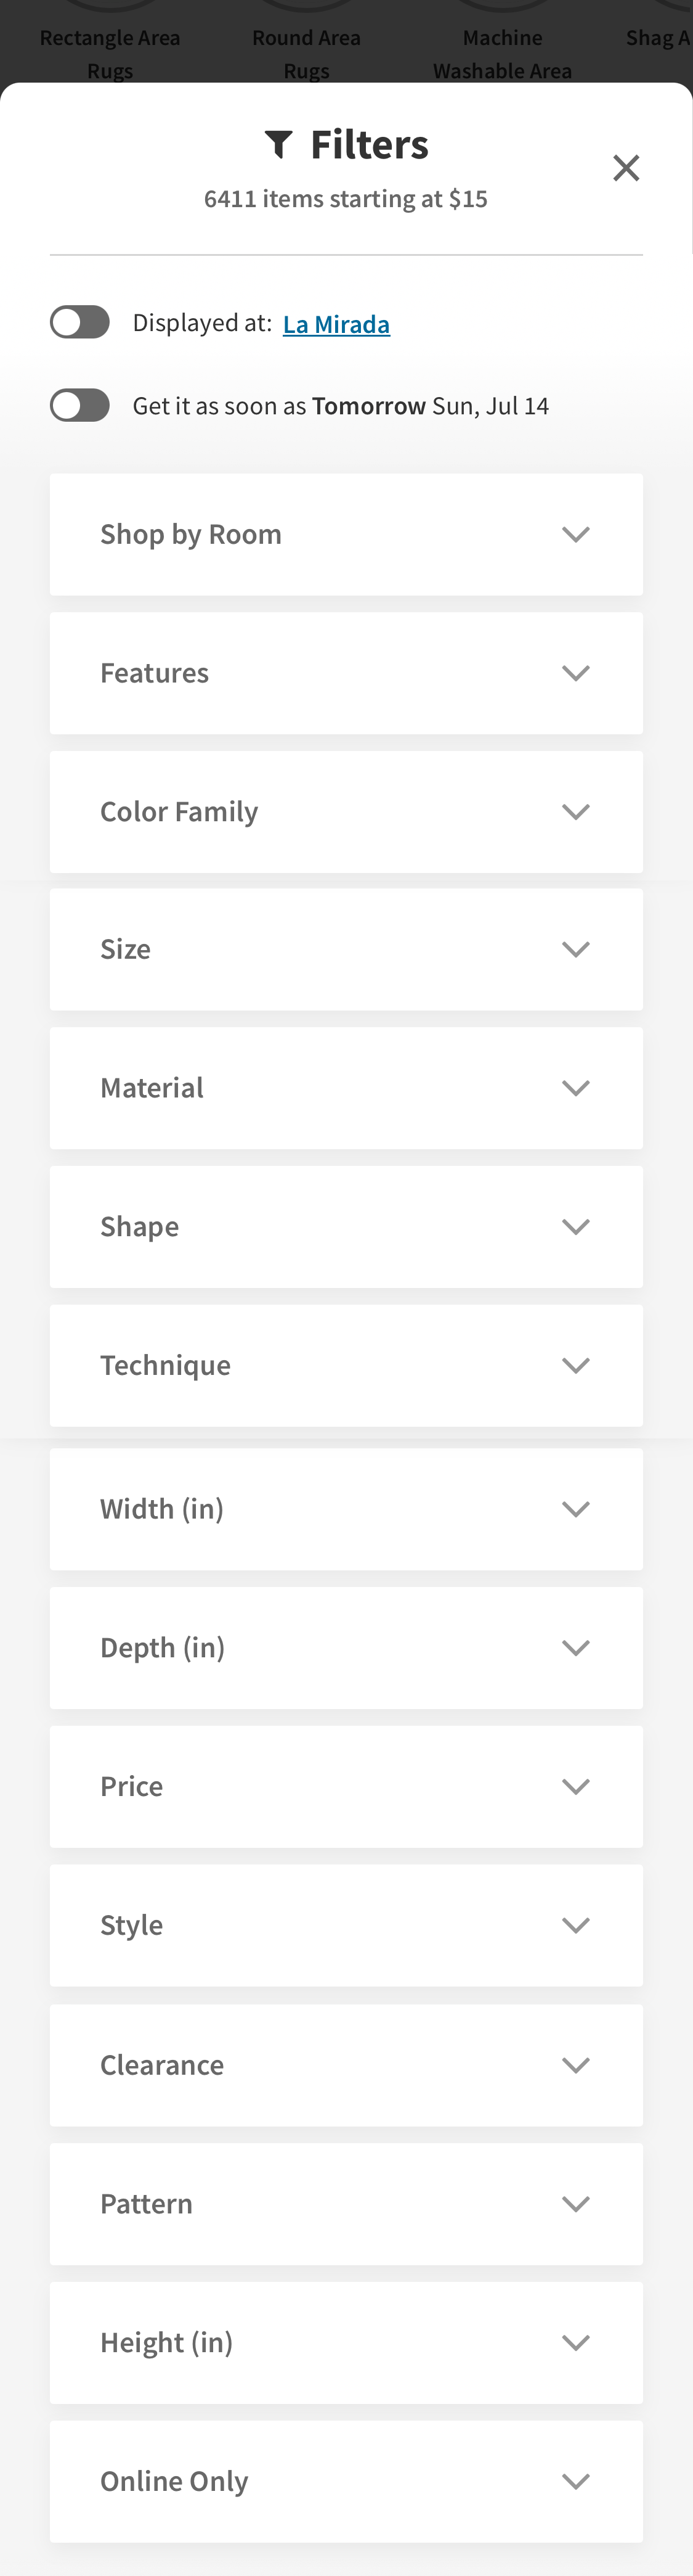
Task: Expand the Price filter section
Action: click(346, 1786)
